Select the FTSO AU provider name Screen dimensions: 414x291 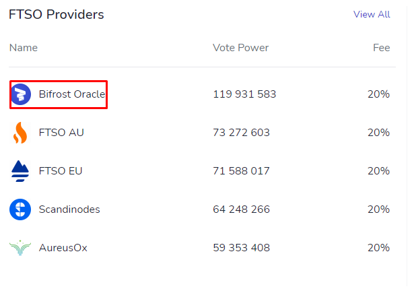(x=61, y=133)
